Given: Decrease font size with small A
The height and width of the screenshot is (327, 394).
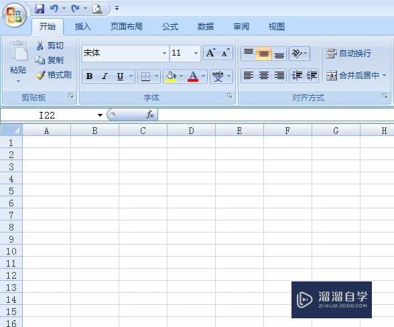Looking at the screenshot, I should click(x=225, y=52).
